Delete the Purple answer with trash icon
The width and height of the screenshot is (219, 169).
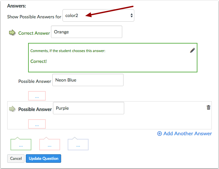209,107
